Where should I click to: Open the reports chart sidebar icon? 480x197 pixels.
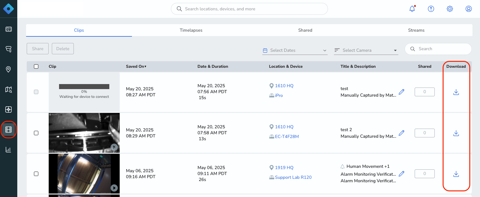point(8,150)
